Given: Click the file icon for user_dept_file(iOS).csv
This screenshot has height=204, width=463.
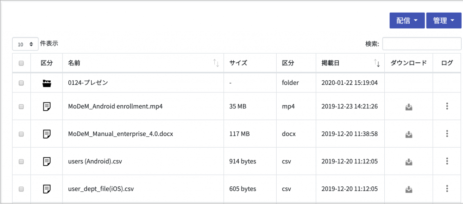Looking at the screenshot, I should click(47, 189).
